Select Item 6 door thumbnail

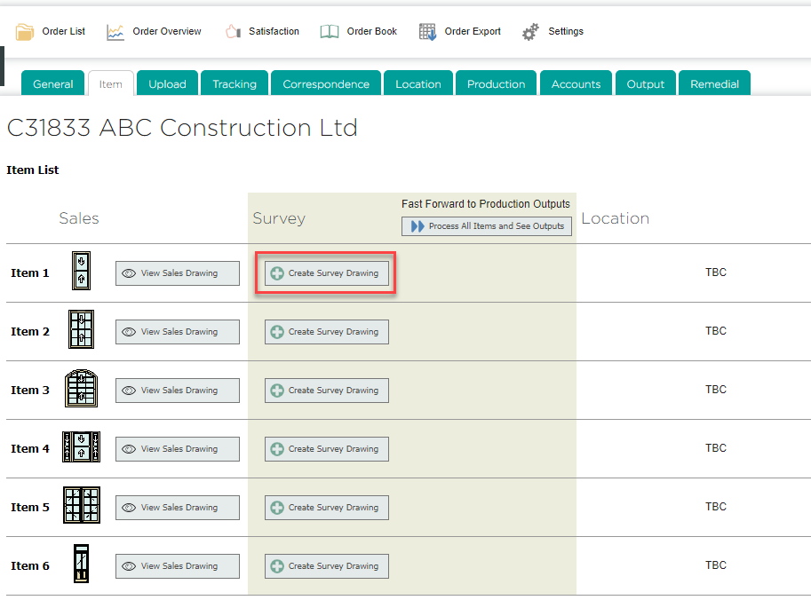82,565
